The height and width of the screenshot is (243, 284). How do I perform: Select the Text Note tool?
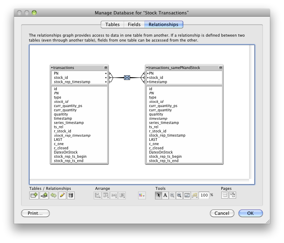point(165,195)
